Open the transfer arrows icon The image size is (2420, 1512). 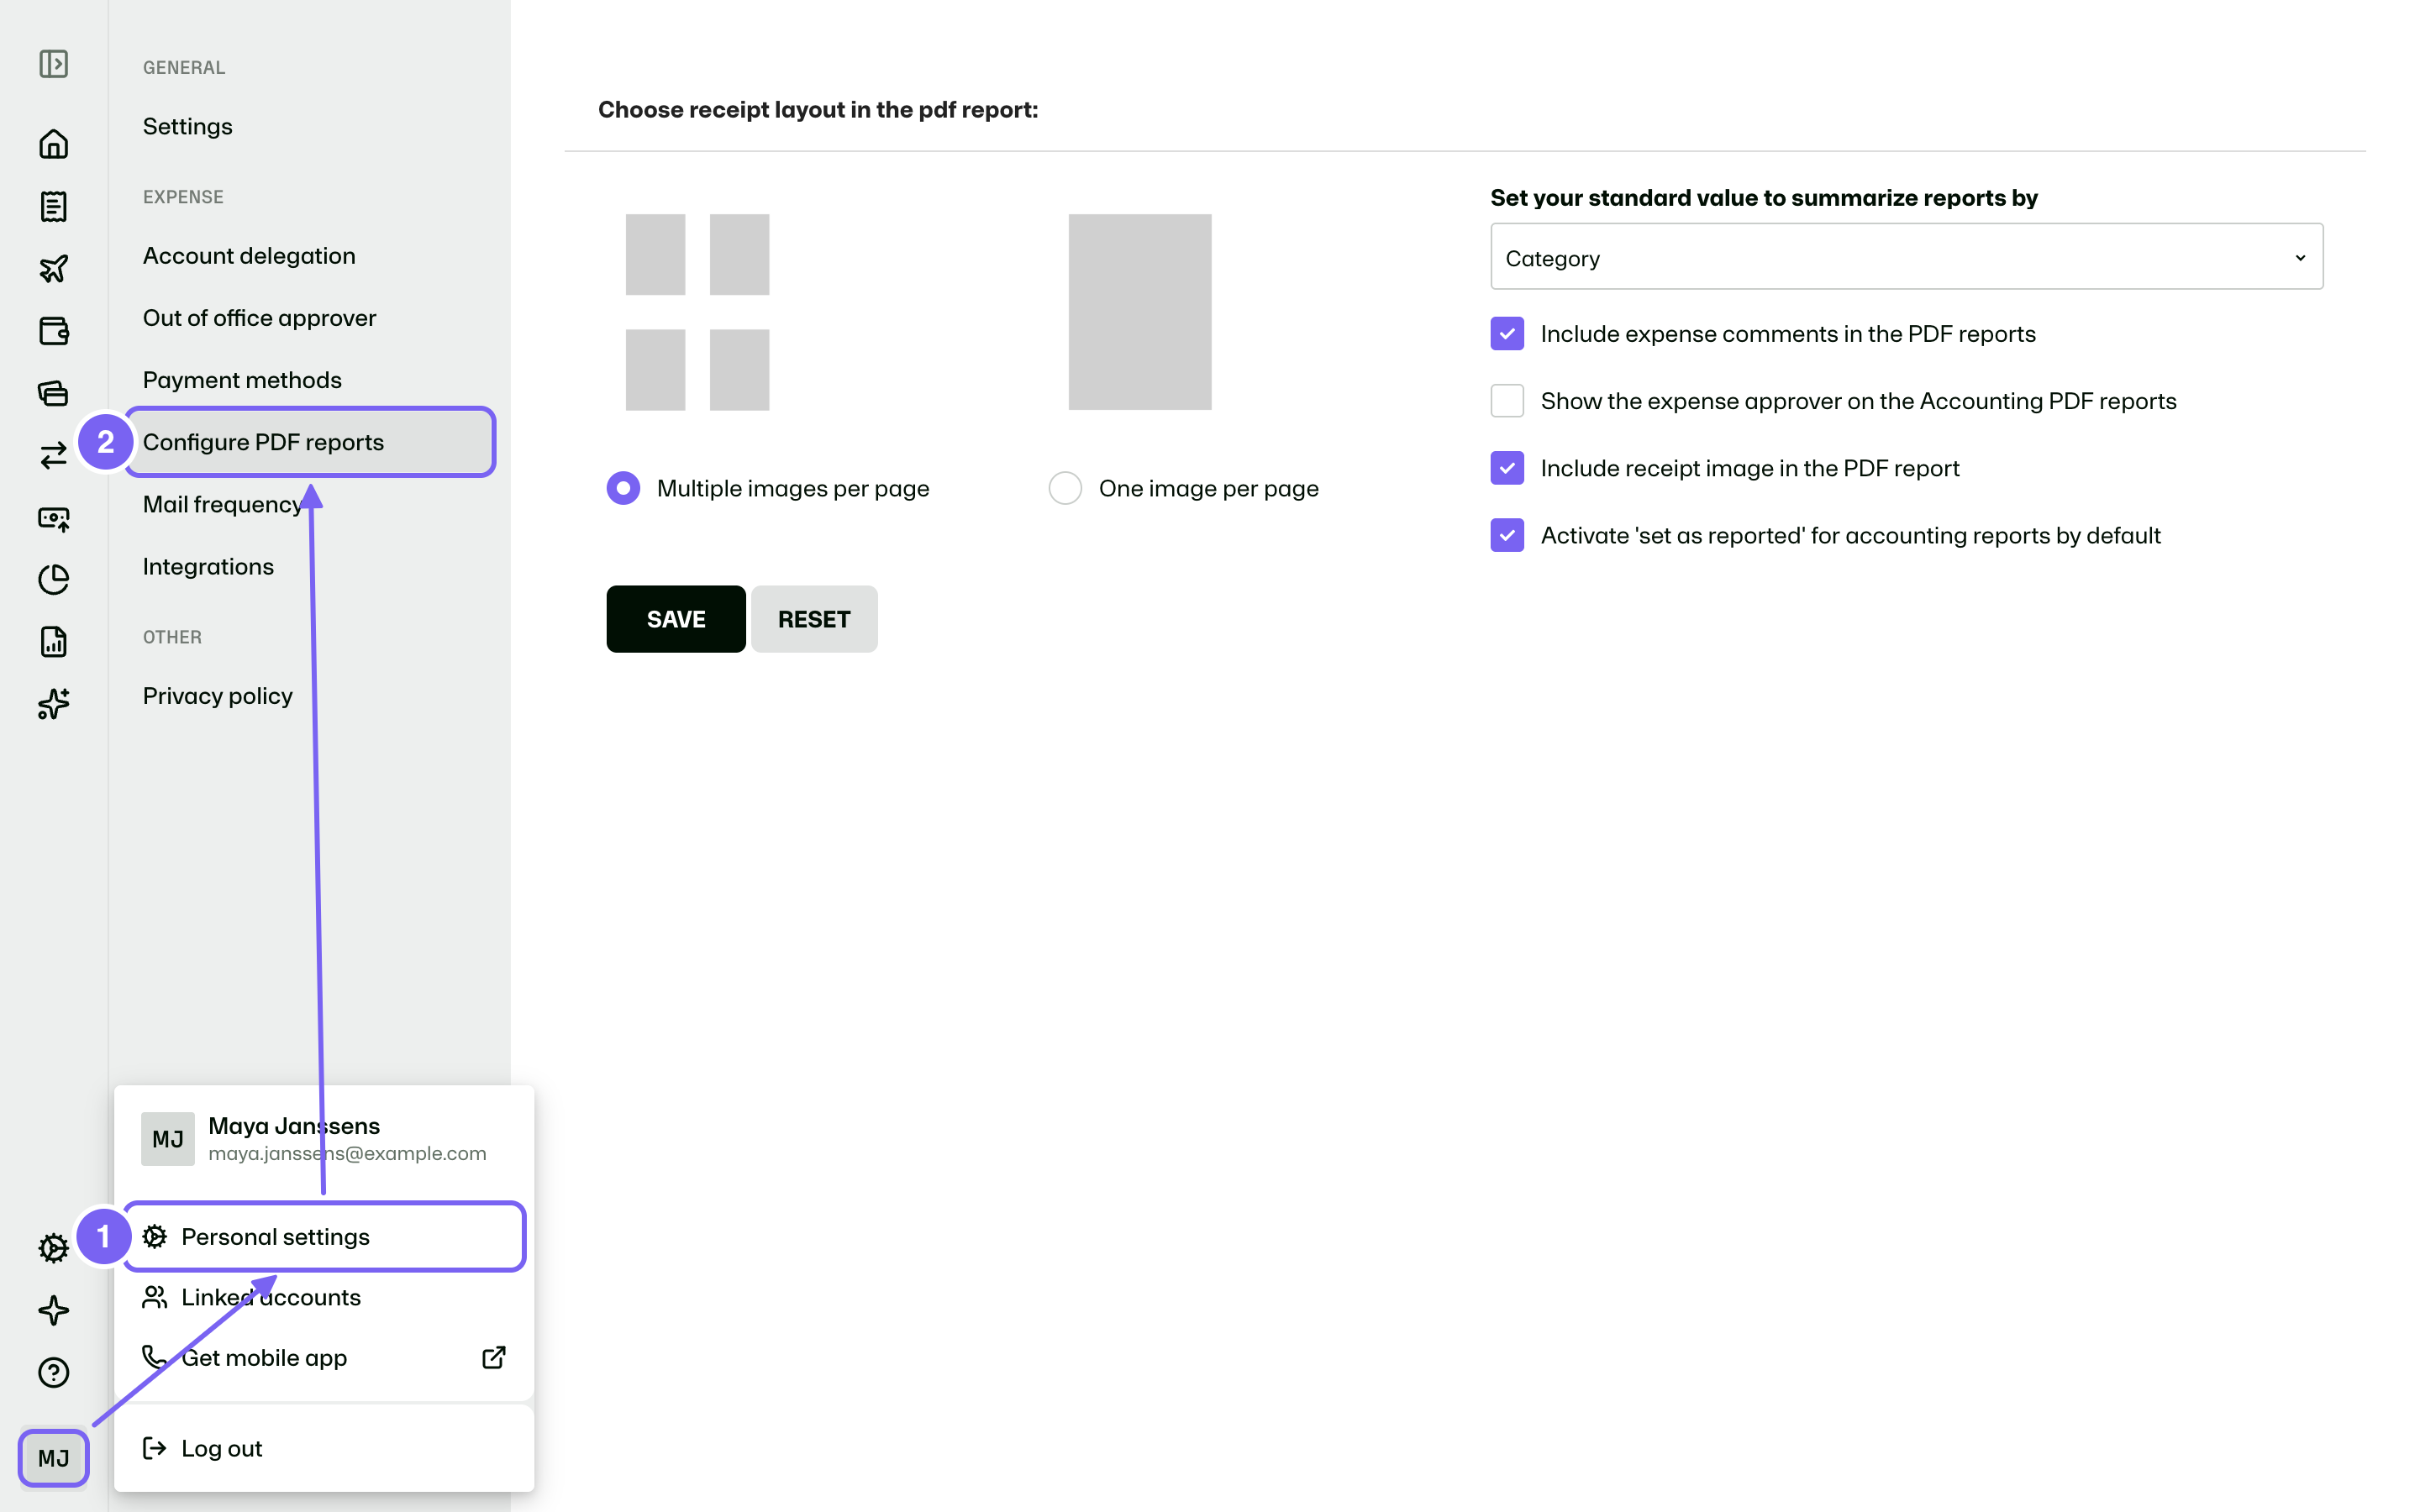pyautogui.click(x=53, y=455)
